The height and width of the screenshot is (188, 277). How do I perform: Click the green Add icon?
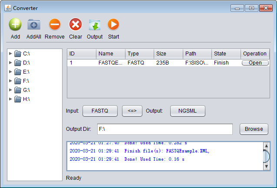15,25
